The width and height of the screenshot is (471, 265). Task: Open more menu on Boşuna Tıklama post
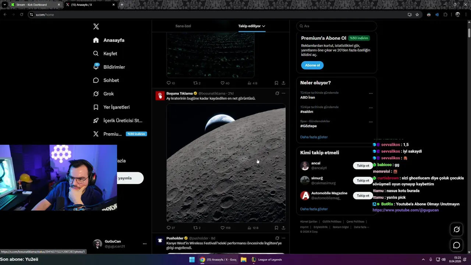click(x=283, y=93)
